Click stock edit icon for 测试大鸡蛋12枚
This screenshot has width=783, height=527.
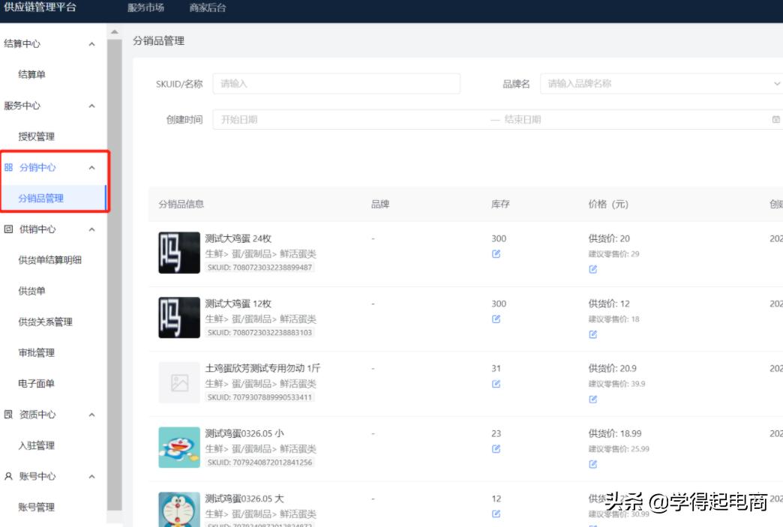pos(496,319)
